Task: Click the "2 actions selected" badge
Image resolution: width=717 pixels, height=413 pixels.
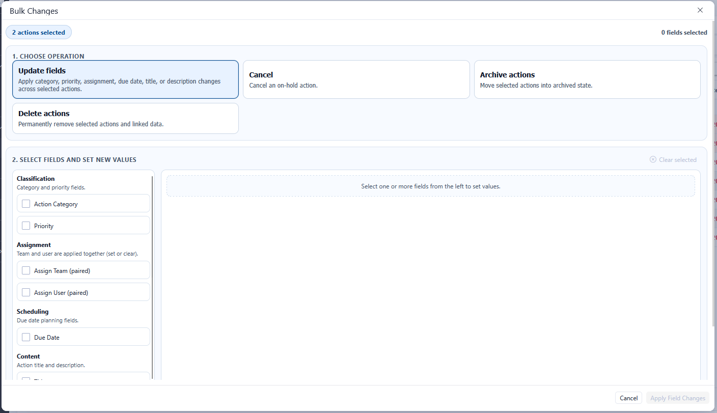Action: [x=39, y=33]
